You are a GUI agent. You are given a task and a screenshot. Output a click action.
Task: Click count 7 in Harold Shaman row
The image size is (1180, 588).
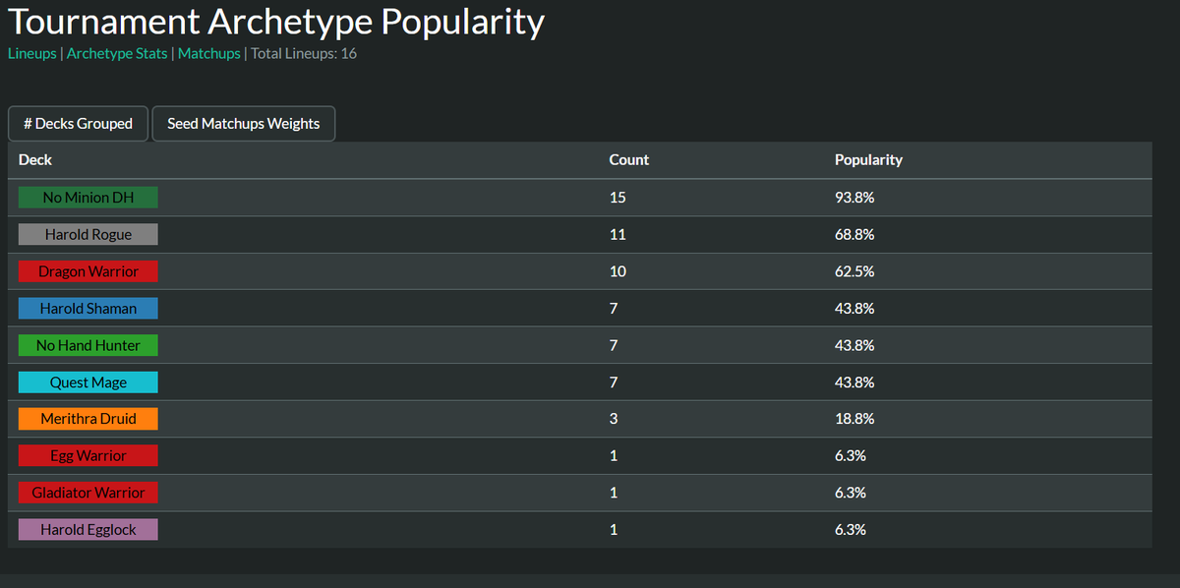614,308
